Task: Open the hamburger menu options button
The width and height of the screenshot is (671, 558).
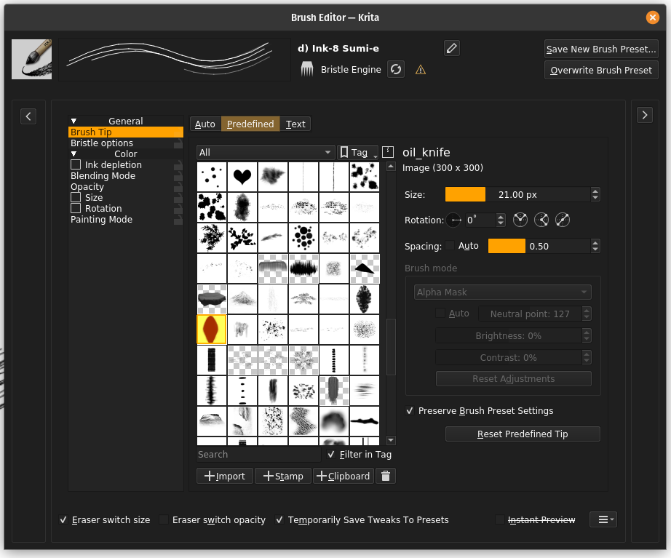Action: click(x=603, y=519)
